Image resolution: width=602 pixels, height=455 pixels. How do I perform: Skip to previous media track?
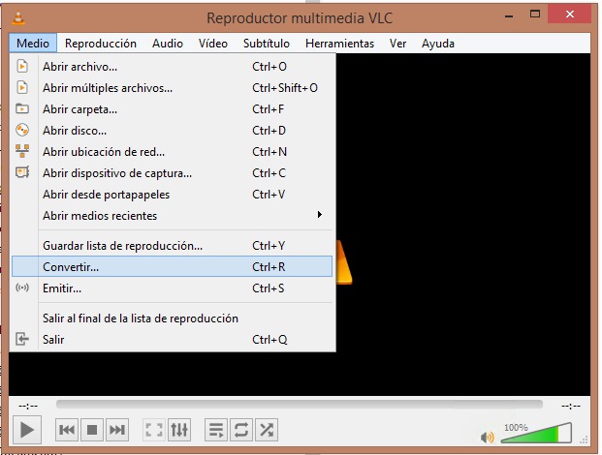point(67,430)
